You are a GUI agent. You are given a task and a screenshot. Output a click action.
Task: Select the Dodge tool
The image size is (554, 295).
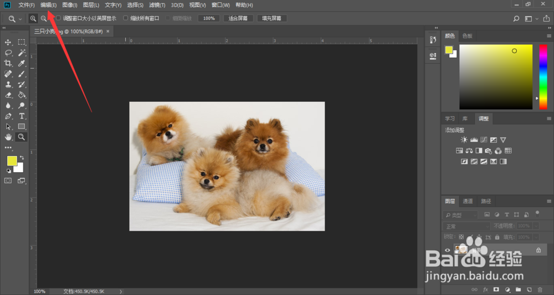click(x=22, y=106)
